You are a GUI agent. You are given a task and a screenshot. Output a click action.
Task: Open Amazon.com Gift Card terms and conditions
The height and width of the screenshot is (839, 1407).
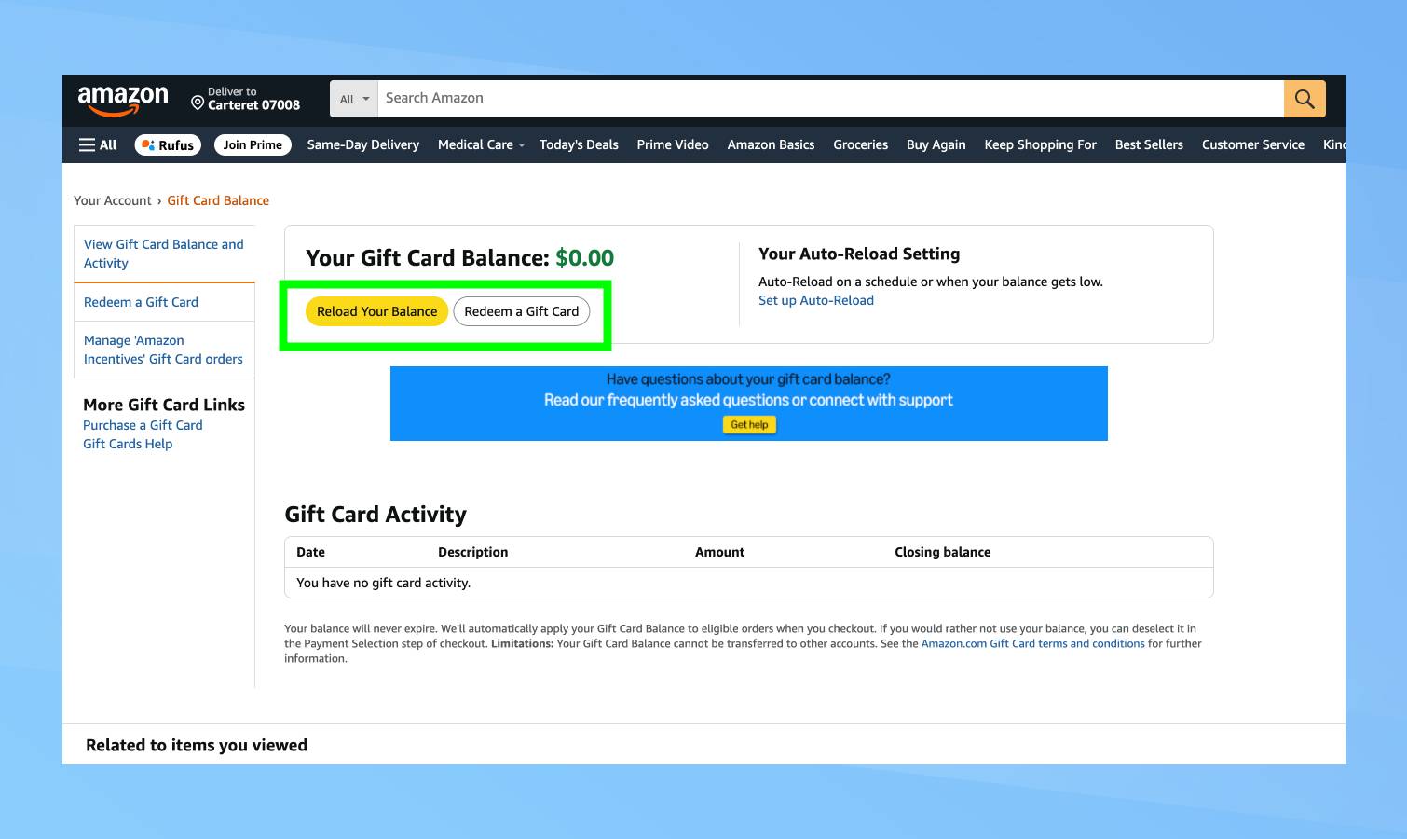pyautogui.click(x=1032, y=643)
